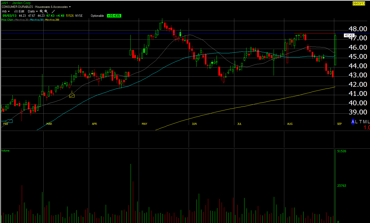Click the yellow 09/03/13 date box

pyautogui.click(x=359, y=4)
